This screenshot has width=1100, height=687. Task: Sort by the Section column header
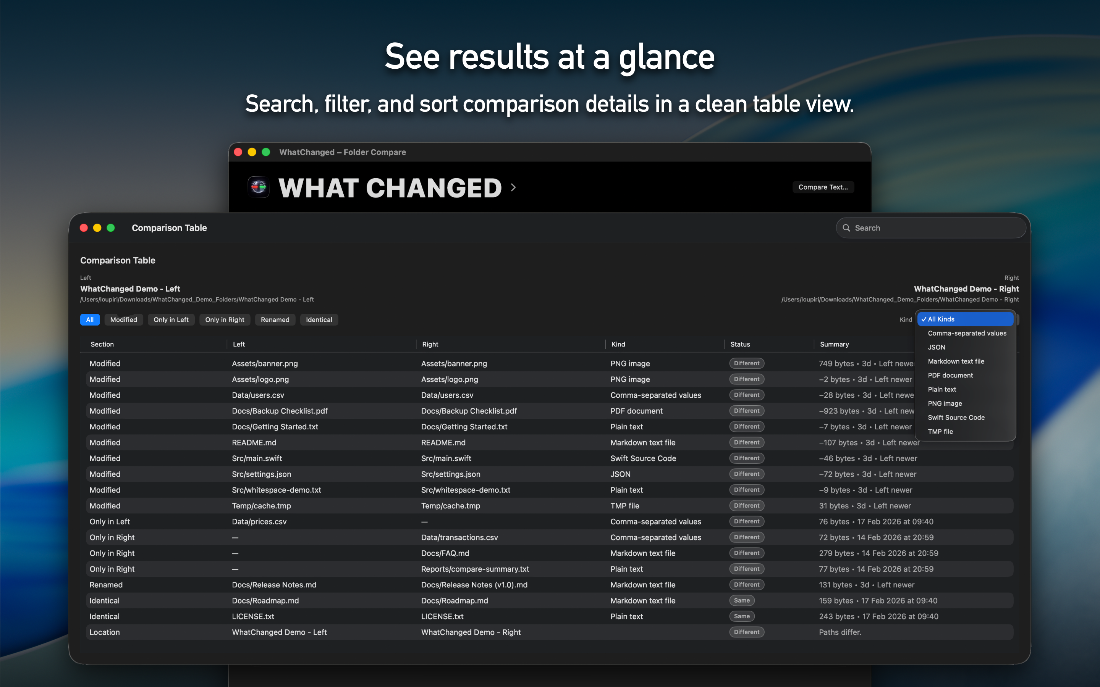[x=102, y=344]
